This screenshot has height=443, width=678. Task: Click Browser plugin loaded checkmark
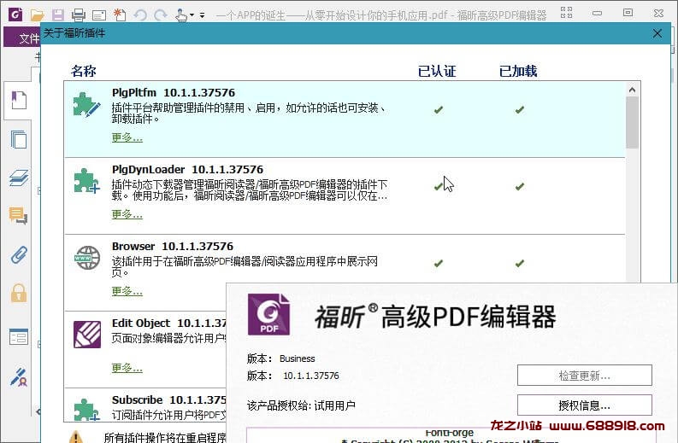(x=520, y=263)
